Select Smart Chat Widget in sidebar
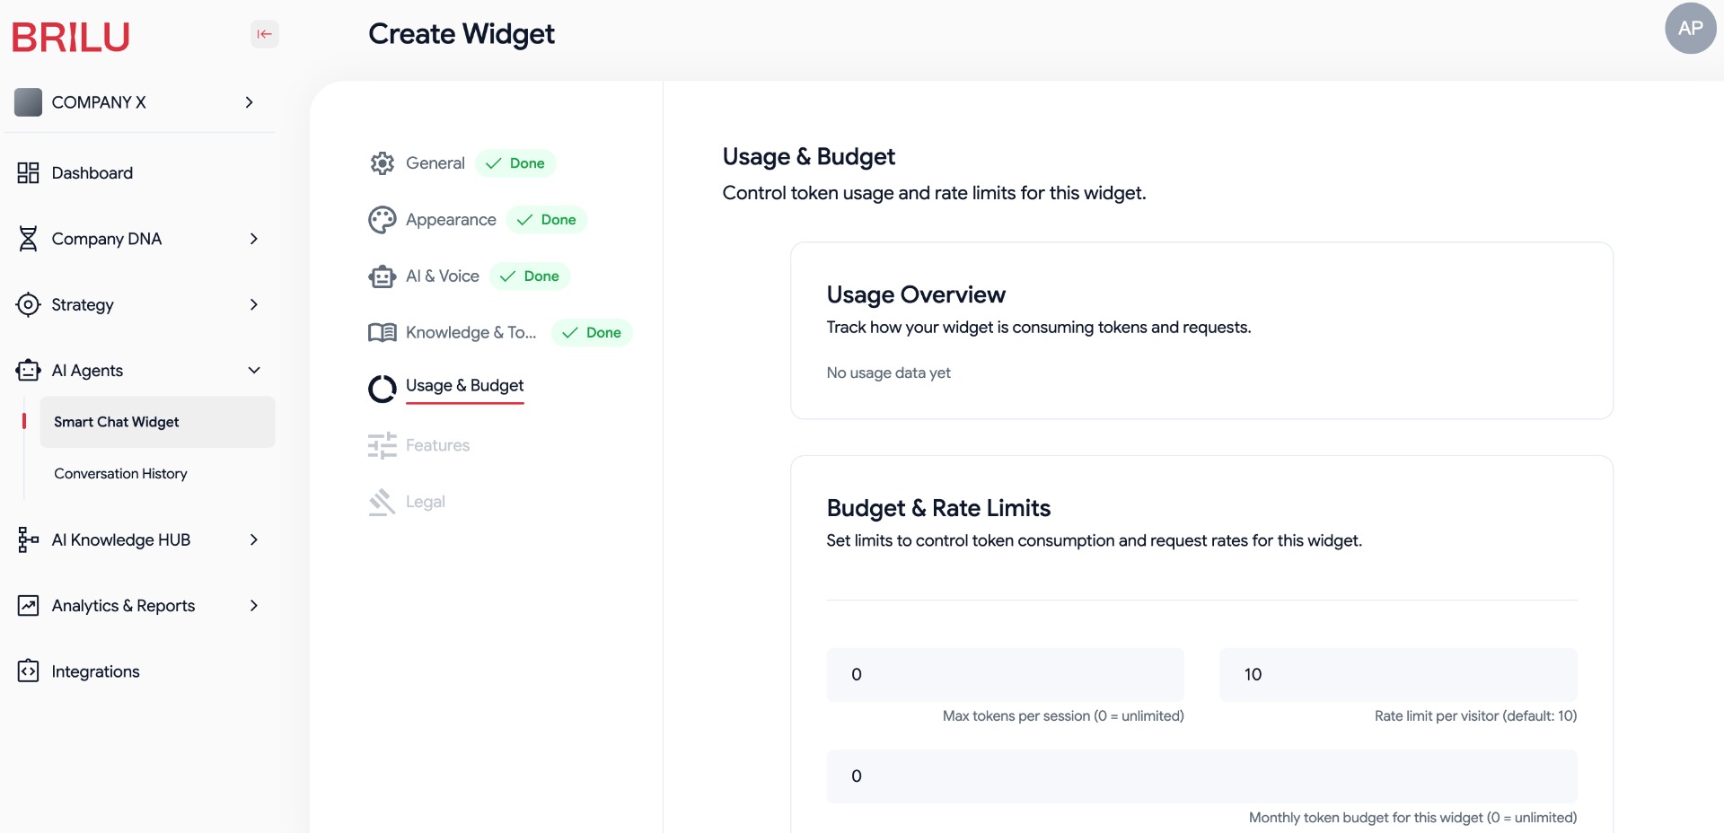The width and height of the screenshot is (1724, 833). [157, 422]
